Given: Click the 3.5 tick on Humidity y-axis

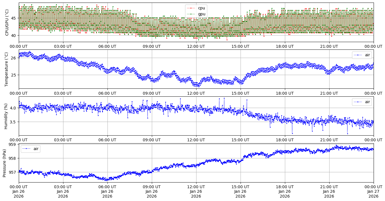Looking at the screenshot, I should click(x=13, y=122).
